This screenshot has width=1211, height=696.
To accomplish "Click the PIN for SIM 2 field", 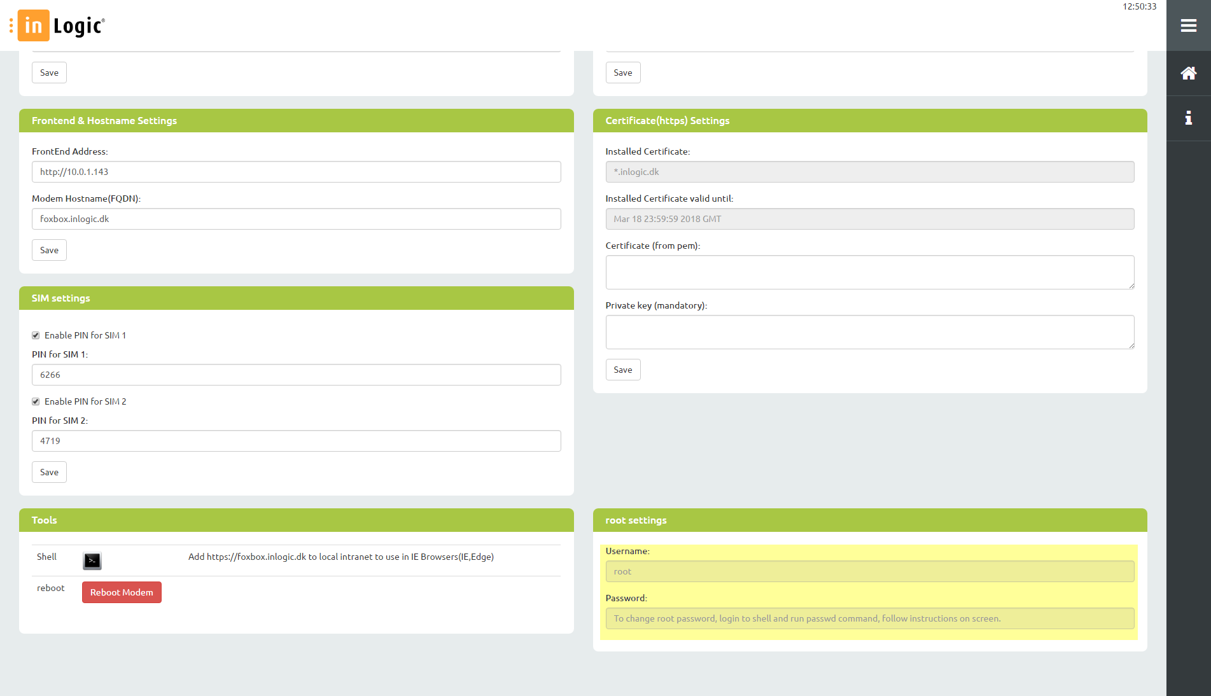I will [296, 441].
